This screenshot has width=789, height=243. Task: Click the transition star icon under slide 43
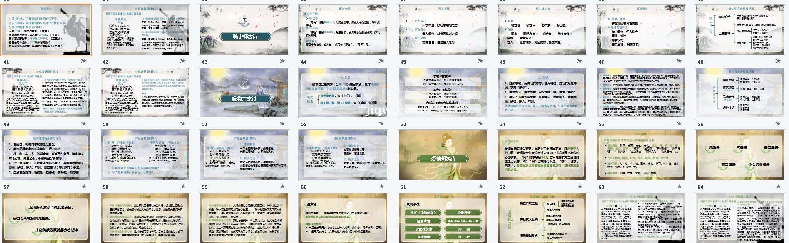[x=281, y=61]
